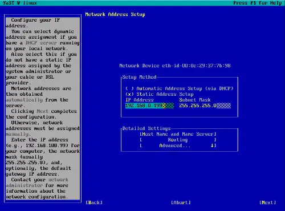
Task: Select Automatic Address Setup via DHCP
Action: pyautogui.click(x=179, y=88)
